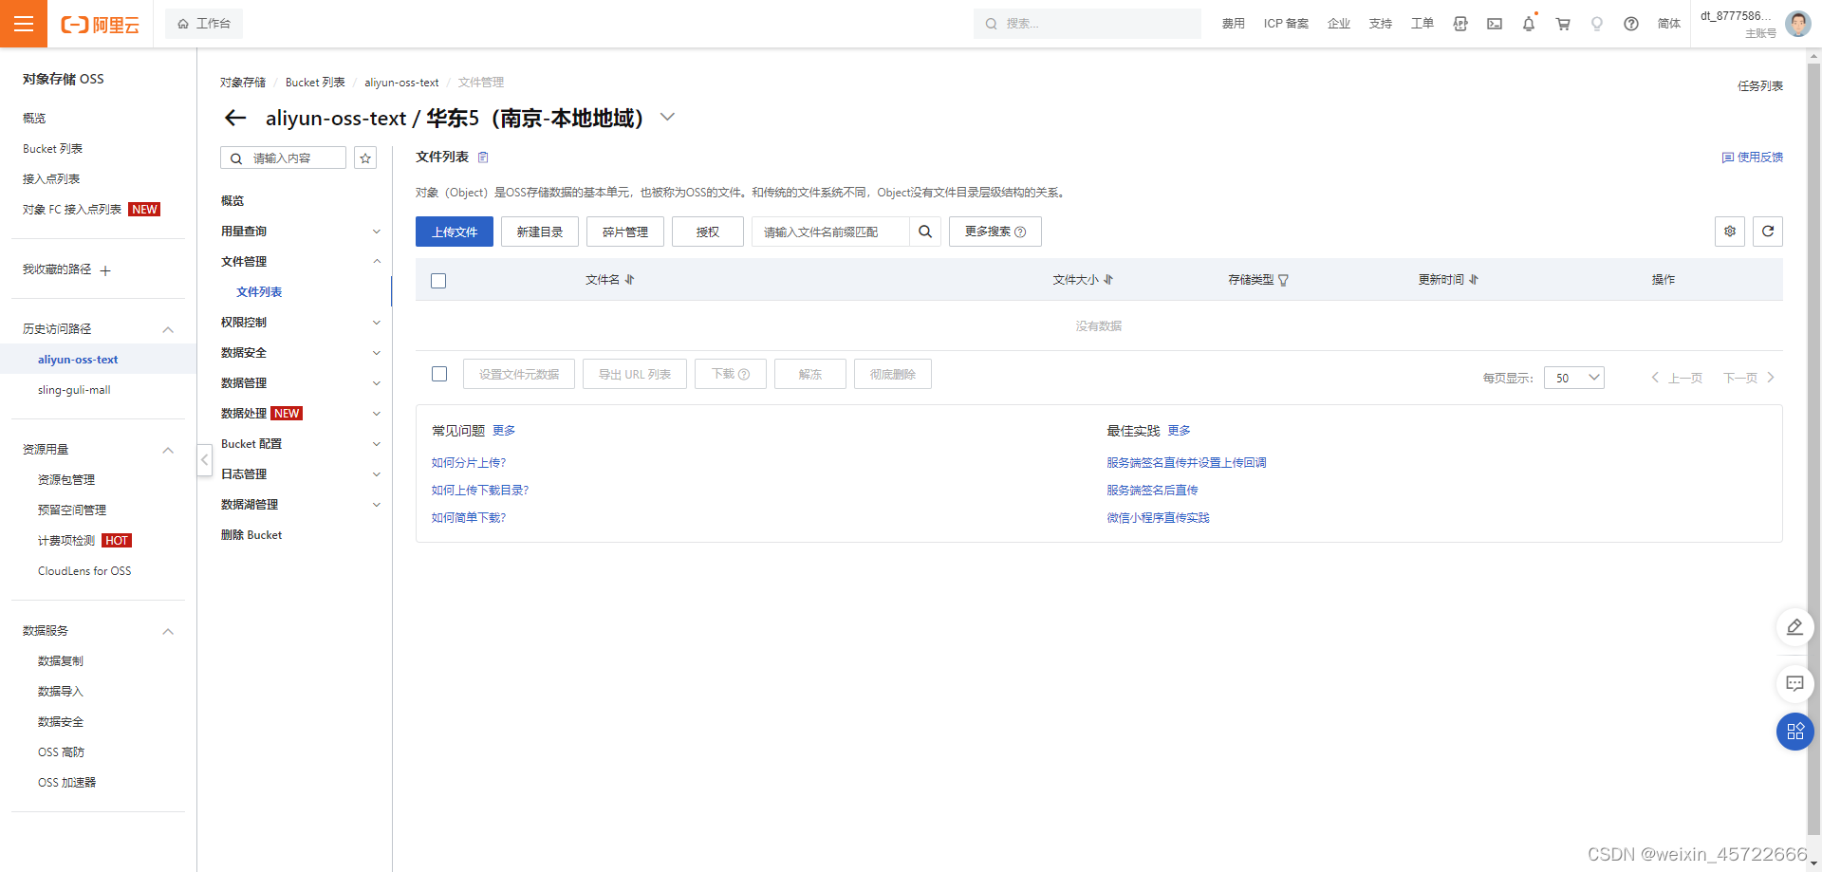This screenshot has width=1822, height=872.
Task: Check the bottom batch-action checkbox
Action: [x=439, y=374]
